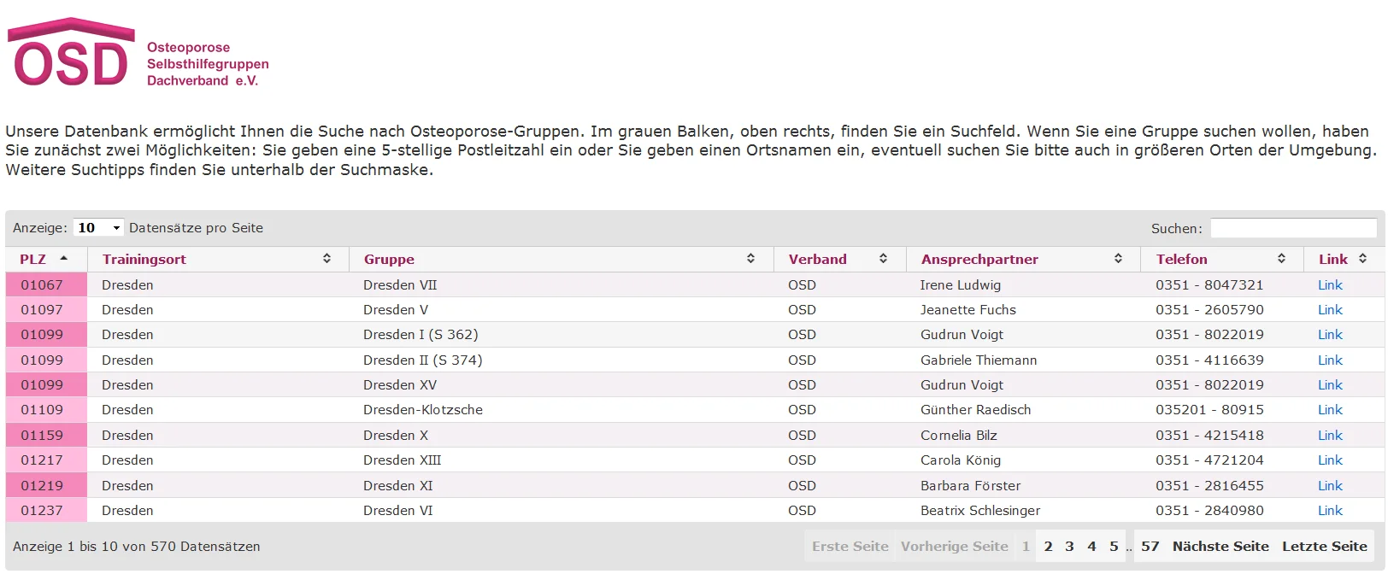Screen dimensions: 1388x574
Task: Follow Link for Dresden VI row
Action: [x=1330, y=511]
